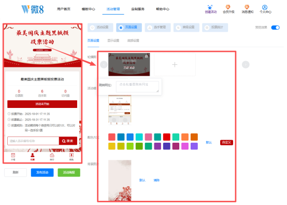Click 清除 beside the background image
This screenshot has height=205, width=287.
click(x=156, y=180)
